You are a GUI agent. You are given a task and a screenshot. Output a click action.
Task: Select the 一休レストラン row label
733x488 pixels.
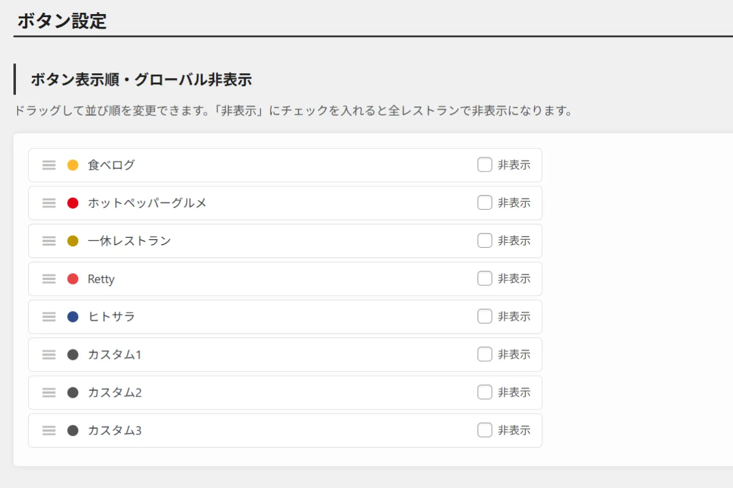pos(129,241)
